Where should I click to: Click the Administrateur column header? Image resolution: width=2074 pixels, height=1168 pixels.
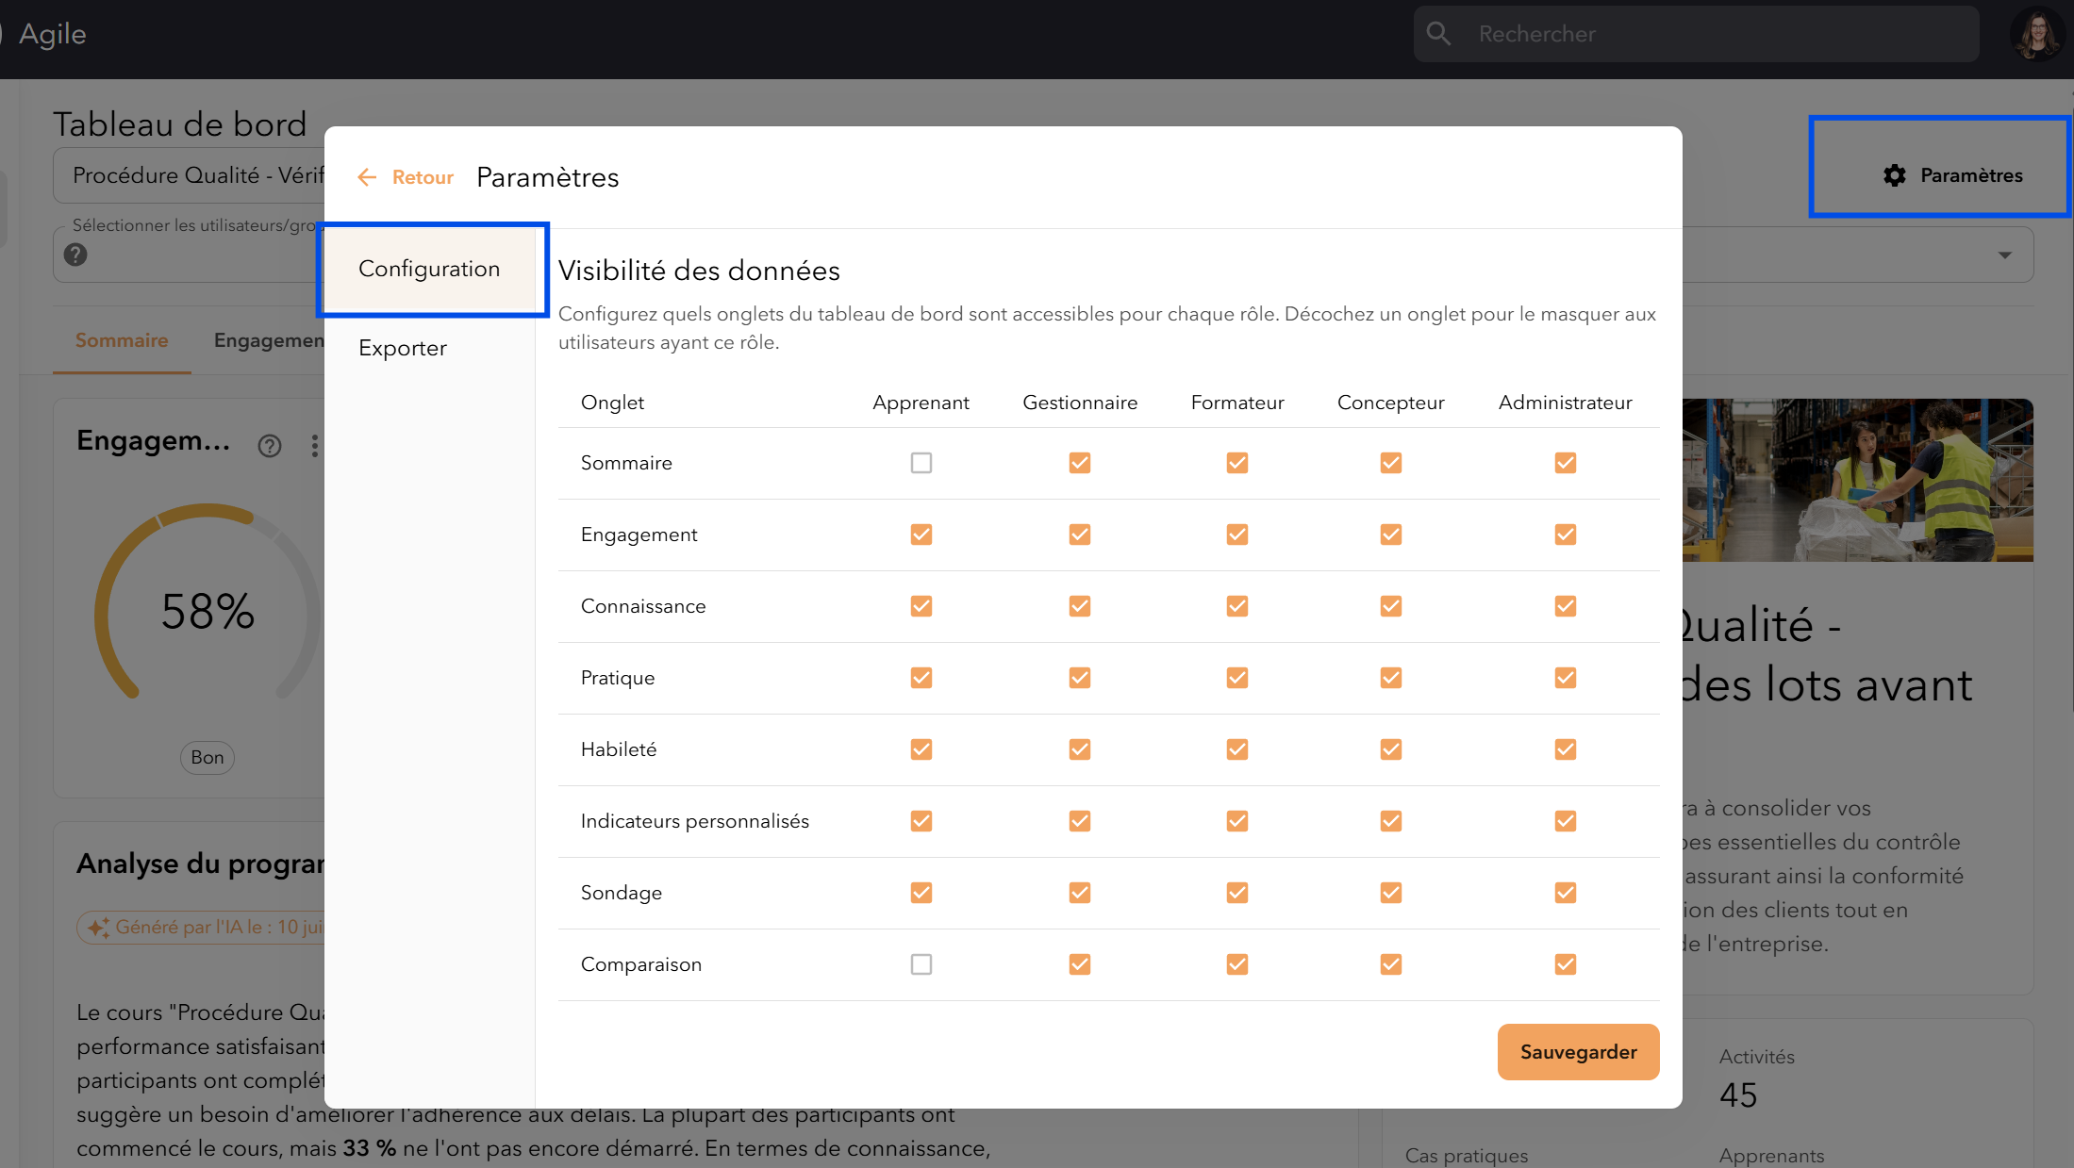click(1565, 403)
